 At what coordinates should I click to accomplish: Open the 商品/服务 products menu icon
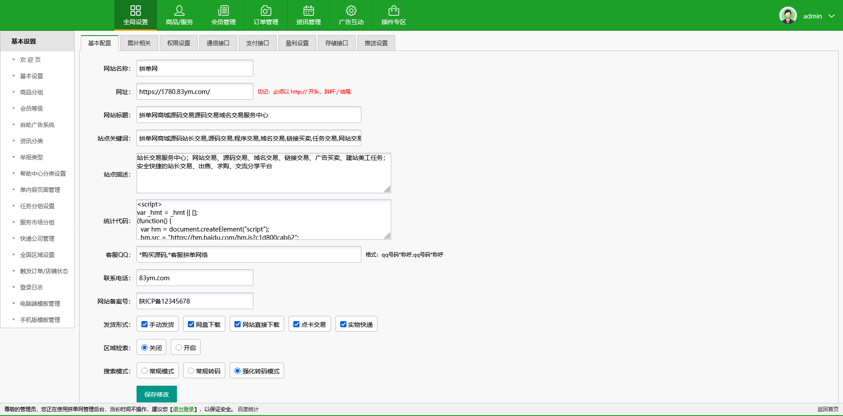(180, 11)
